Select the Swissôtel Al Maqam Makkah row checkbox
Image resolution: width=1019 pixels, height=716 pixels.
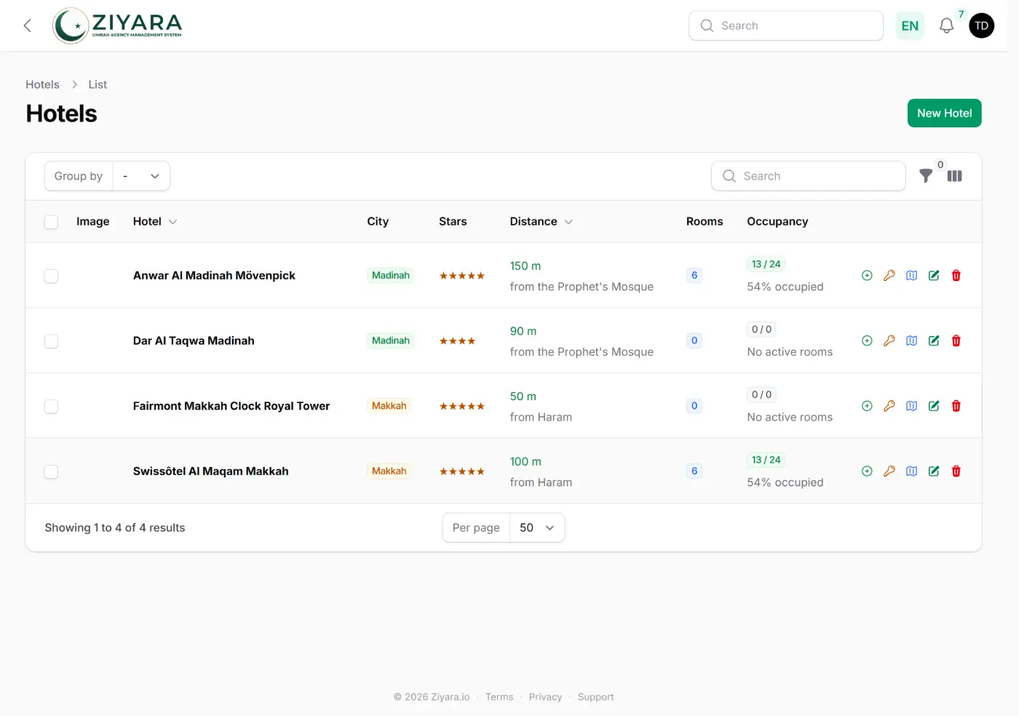pos(51,472)
